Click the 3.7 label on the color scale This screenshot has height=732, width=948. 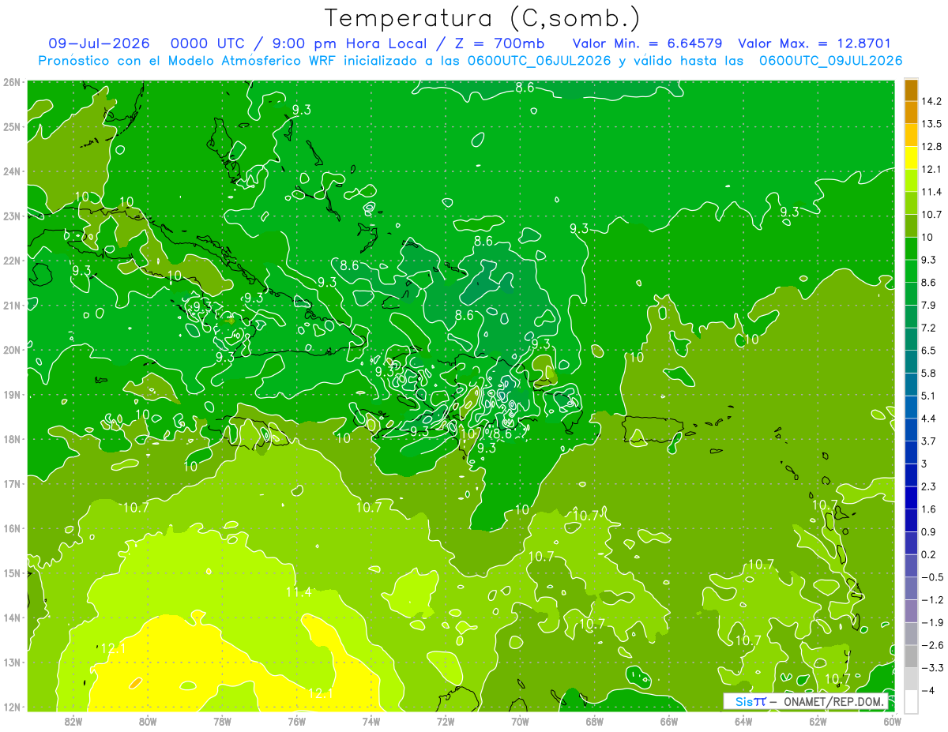click(929, 441)
